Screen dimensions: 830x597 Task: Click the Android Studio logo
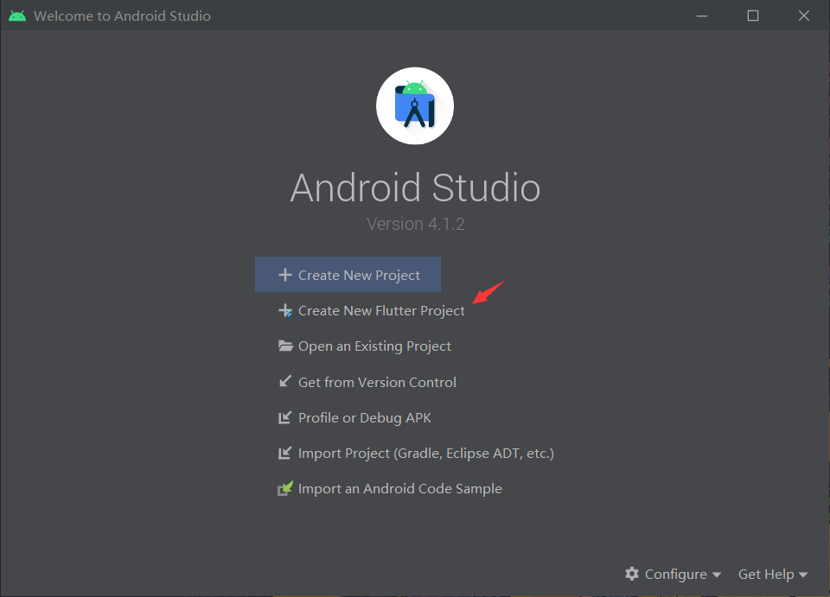click(415, 105)
